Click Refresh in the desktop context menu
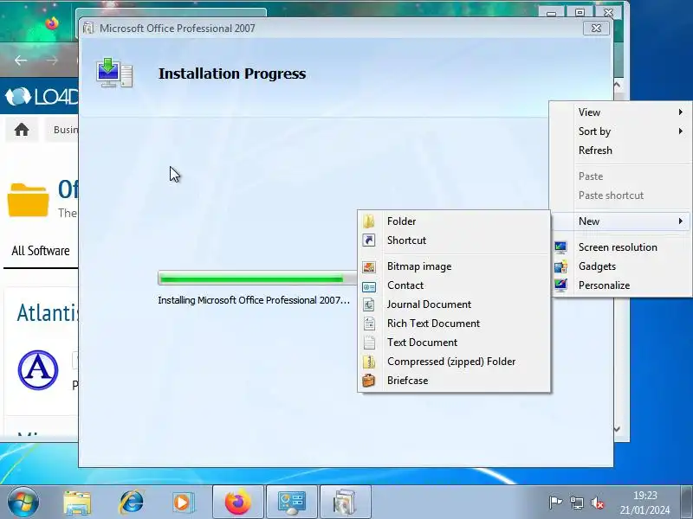Screen dimensions: 693x519 point(620,150)
